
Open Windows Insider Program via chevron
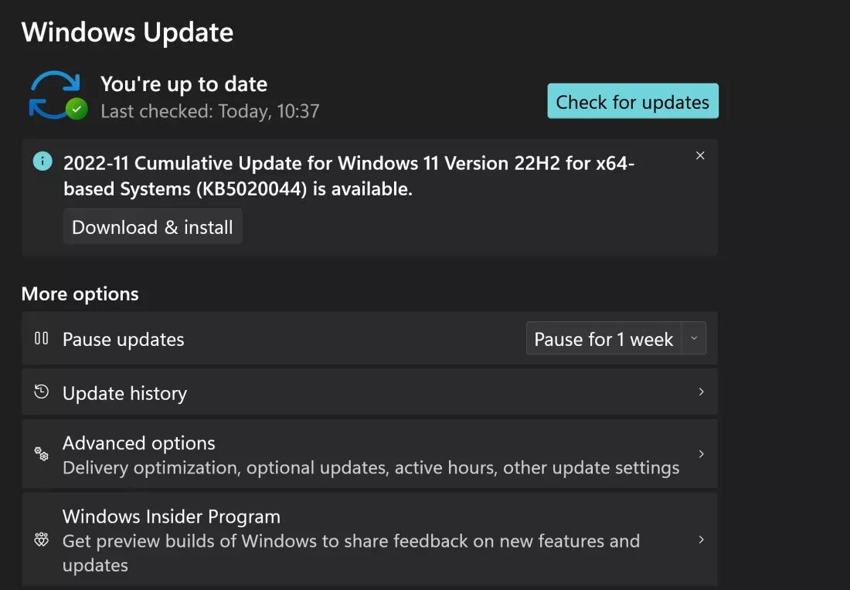[701, 540]
